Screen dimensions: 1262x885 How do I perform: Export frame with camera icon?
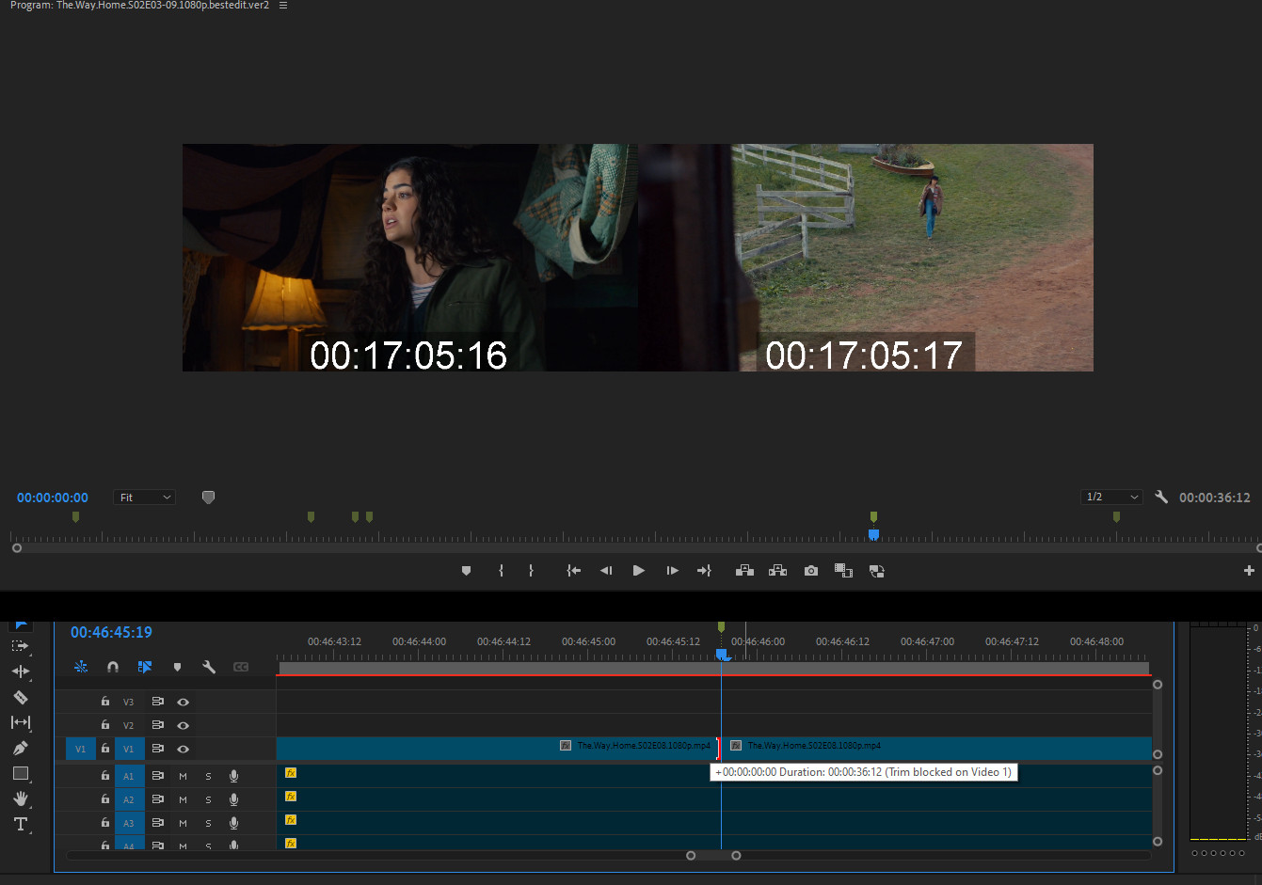[811, 571]
